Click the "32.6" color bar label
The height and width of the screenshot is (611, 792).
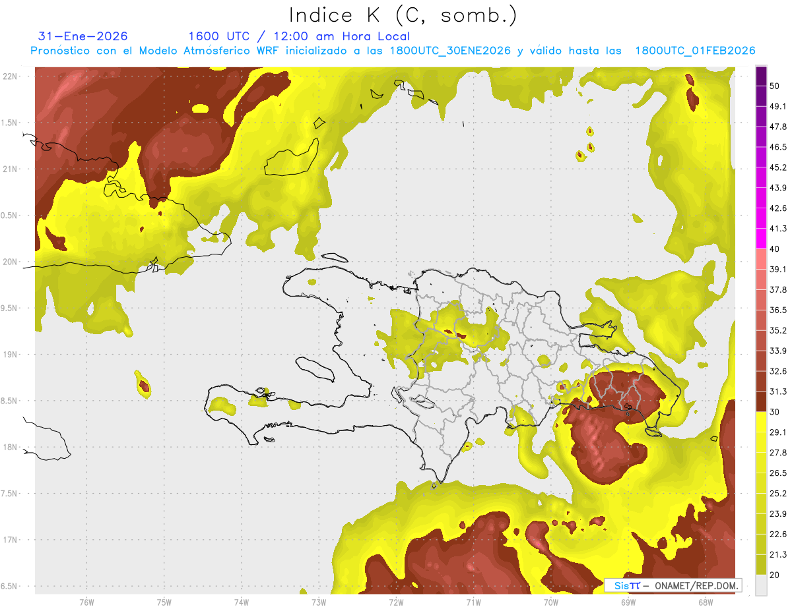[777, 371]
